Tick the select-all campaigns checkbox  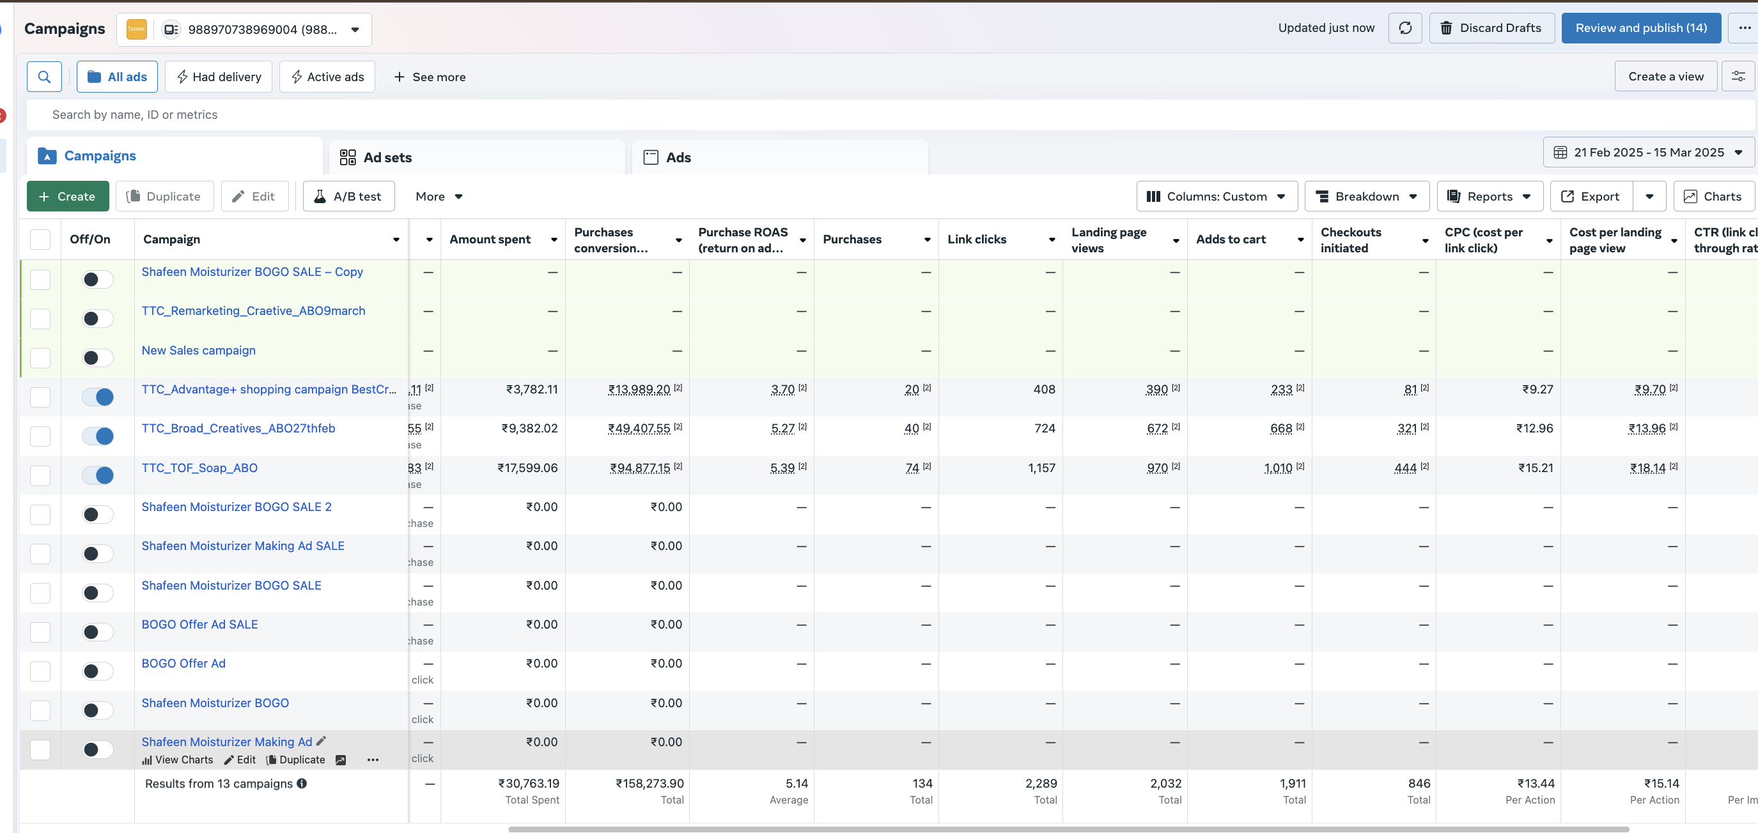40,240
